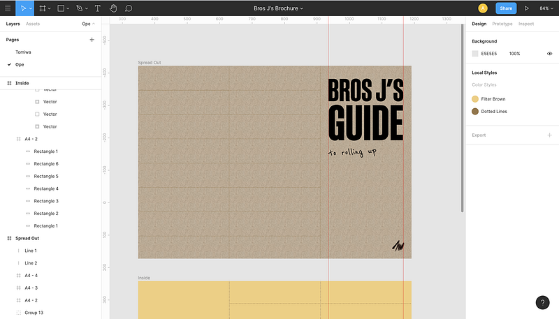The image size is (559, 319).
Task: Click the blue Share button
Action: 506,8
